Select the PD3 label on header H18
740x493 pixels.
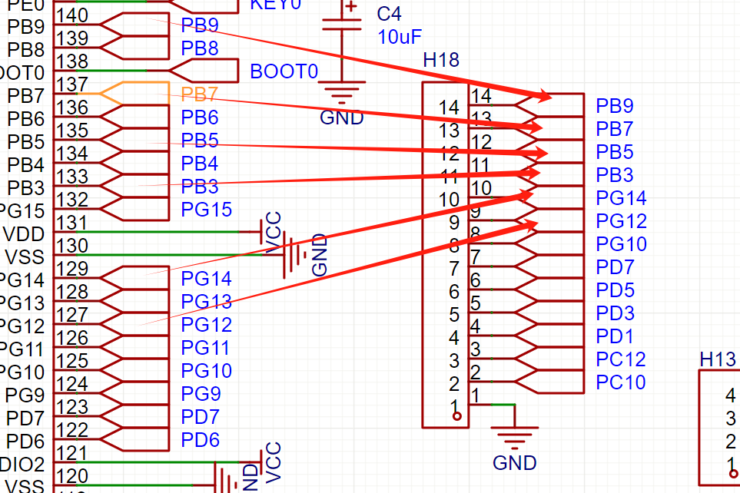[x=615, y=313]
